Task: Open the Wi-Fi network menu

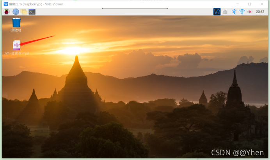Action: [242, 12]
